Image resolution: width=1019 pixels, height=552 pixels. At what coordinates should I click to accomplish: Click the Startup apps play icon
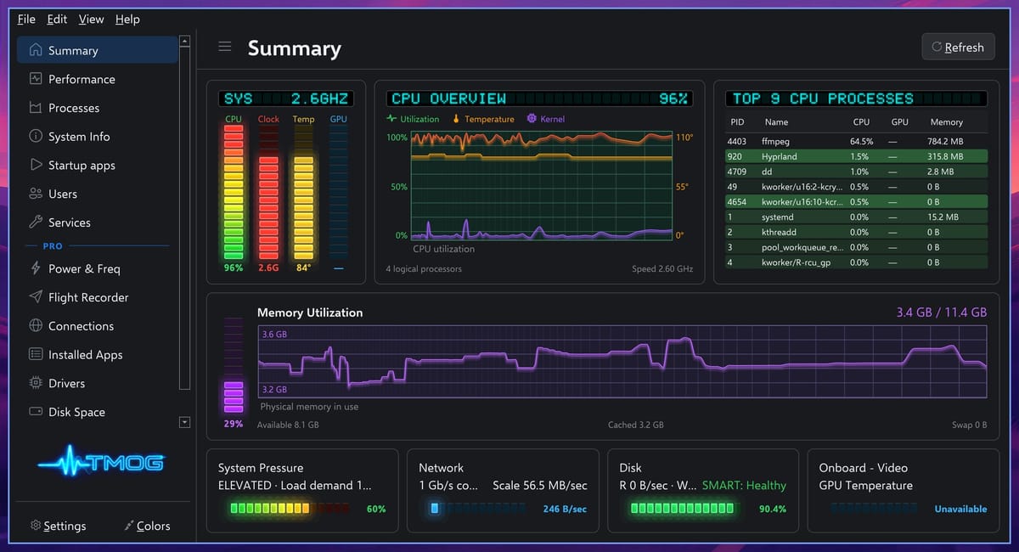36,165
